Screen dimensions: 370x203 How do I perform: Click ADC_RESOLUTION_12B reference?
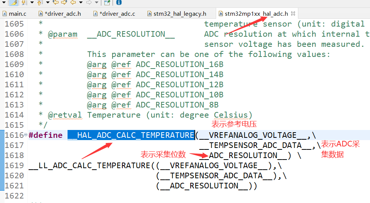(180, 85)
